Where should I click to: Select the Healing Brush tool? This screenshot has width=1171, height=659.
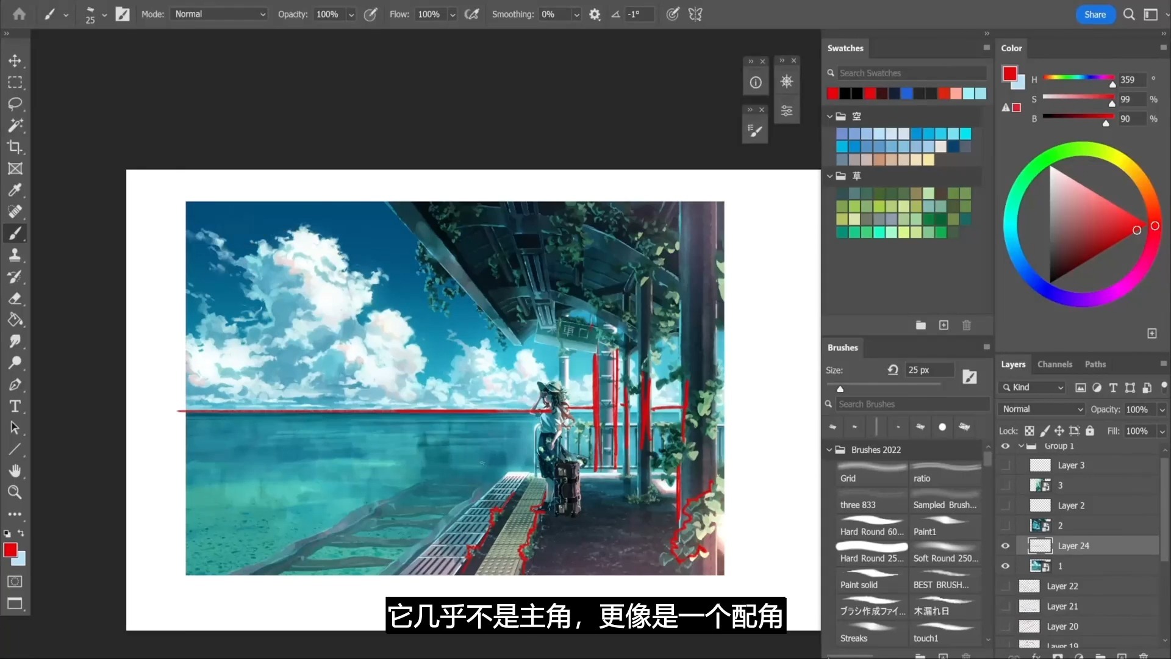[x=15, y=211]
